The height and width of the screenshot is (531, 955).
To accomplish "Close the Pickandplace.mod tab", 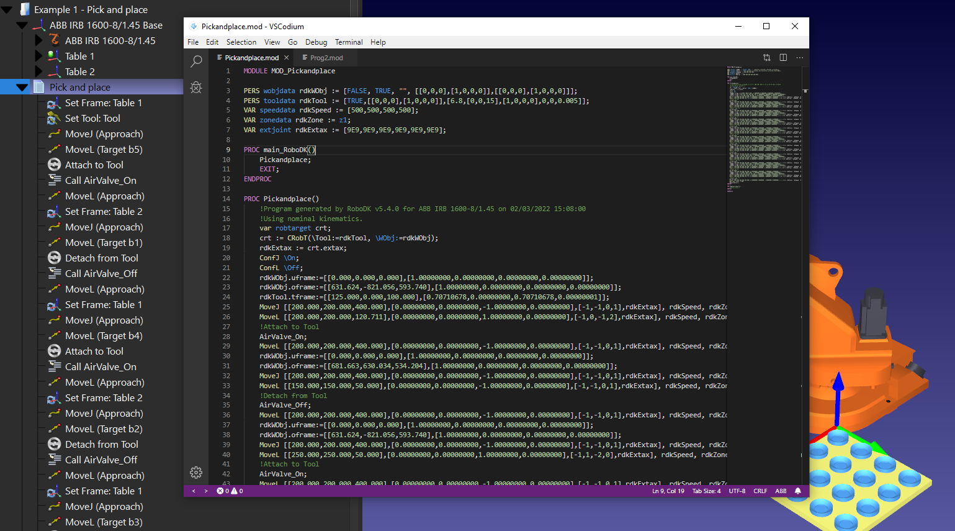I will pos(286,58).
